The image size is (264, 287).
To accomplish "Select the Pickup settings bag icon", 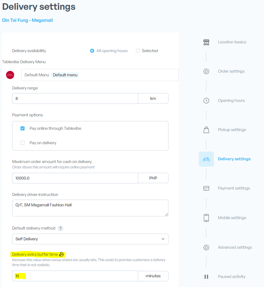I will [x=206, y=130].
